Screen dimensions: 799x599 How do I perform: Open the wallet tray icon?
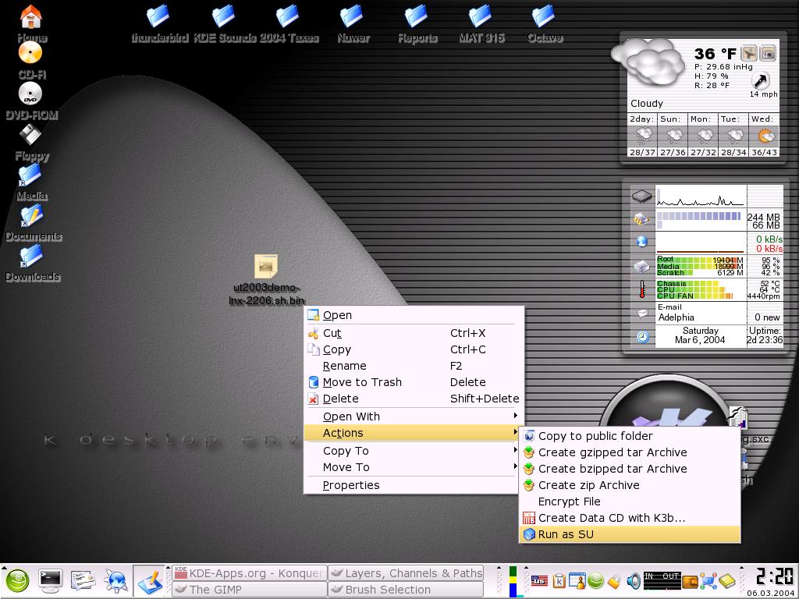pos(690,582)
